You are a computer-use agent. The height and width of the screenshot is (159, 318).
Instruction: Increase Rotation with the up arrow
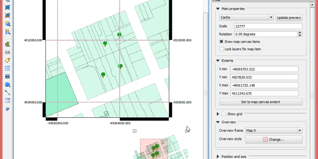pyautogui.click(x=300, y=33)
